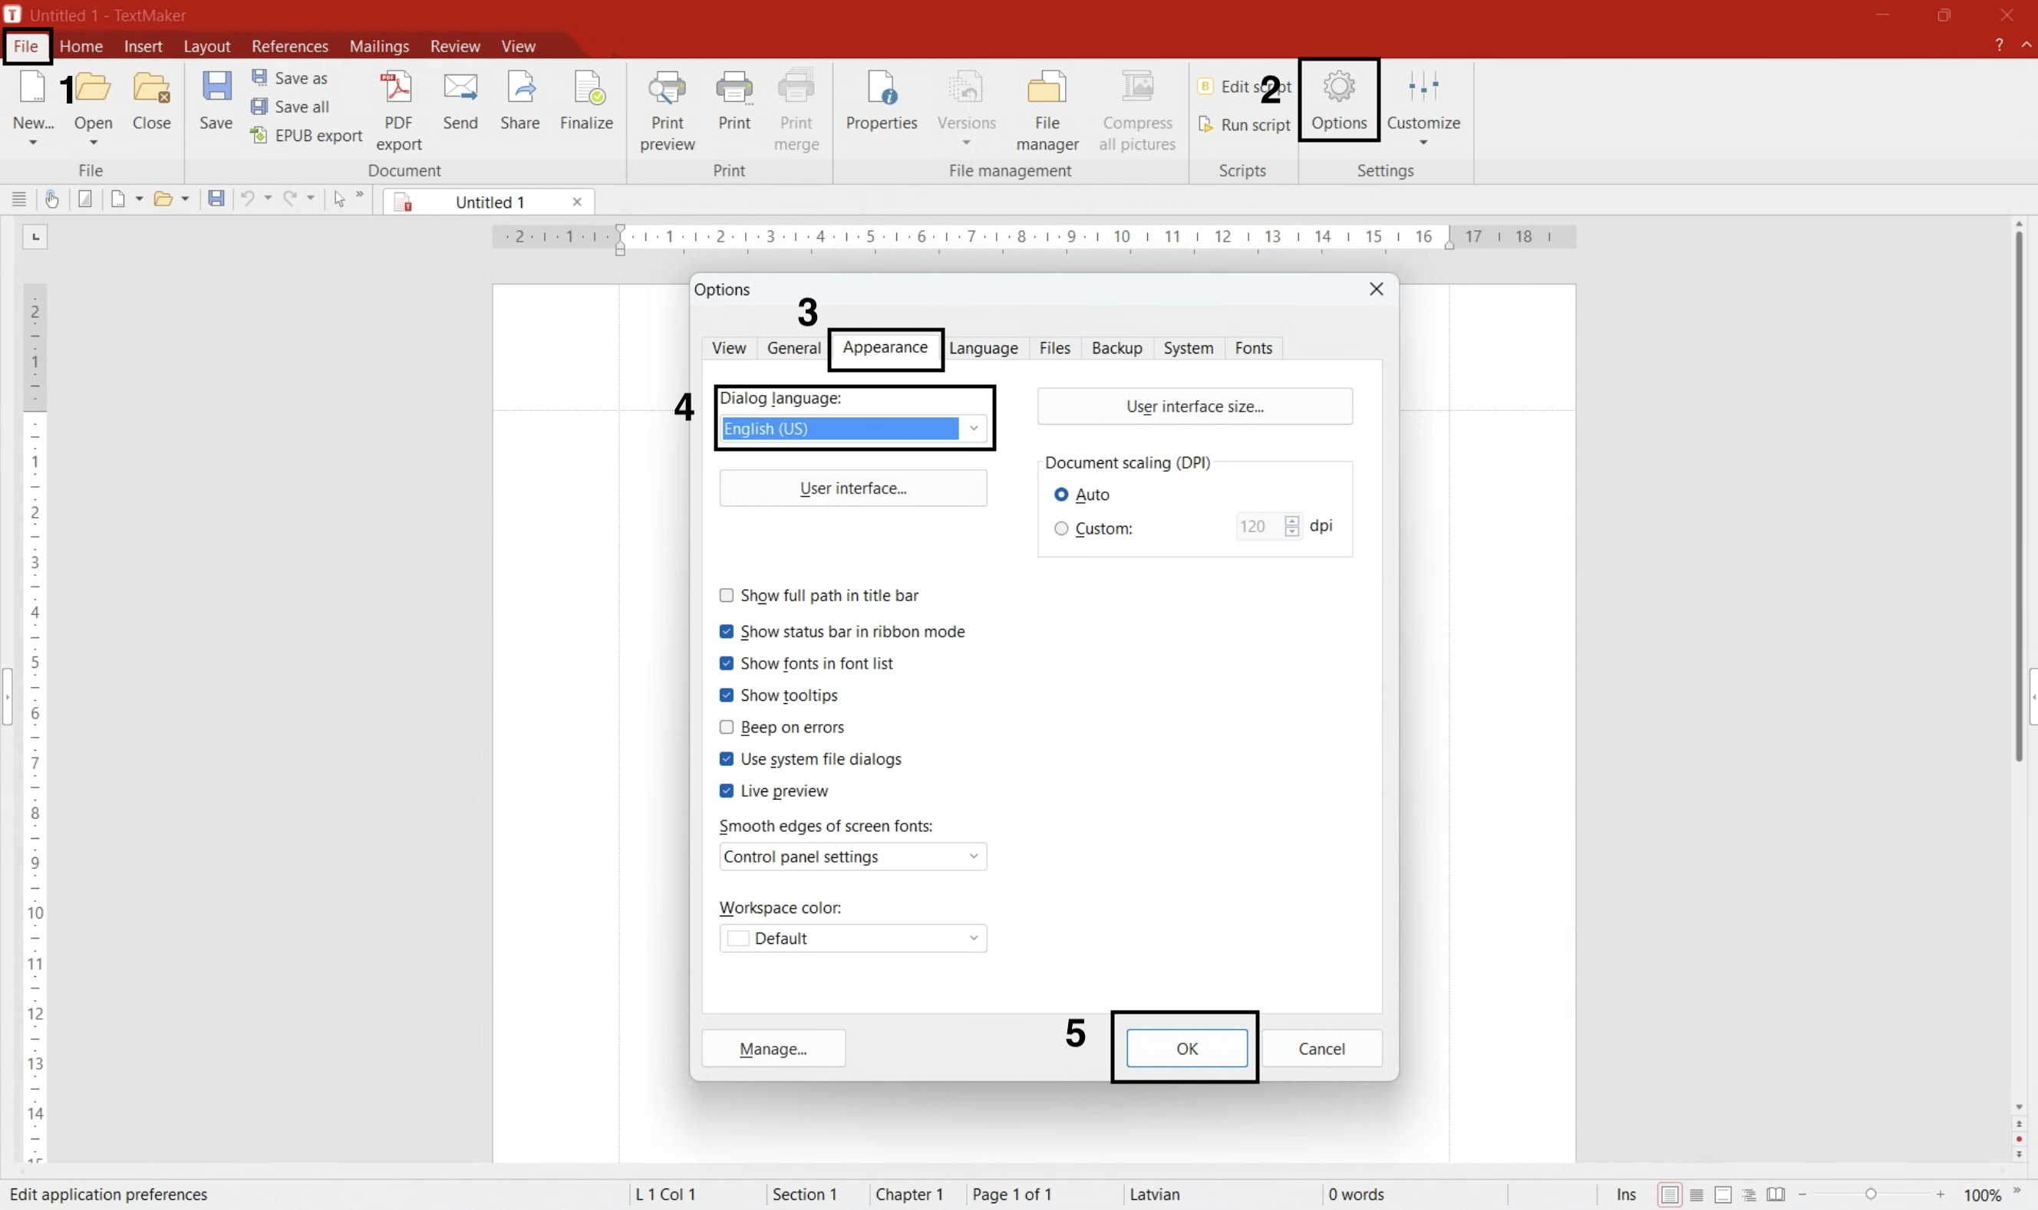
Task: Select Custom document scaling radio button
Action: pyautogui.click(x=1060, y=529)
